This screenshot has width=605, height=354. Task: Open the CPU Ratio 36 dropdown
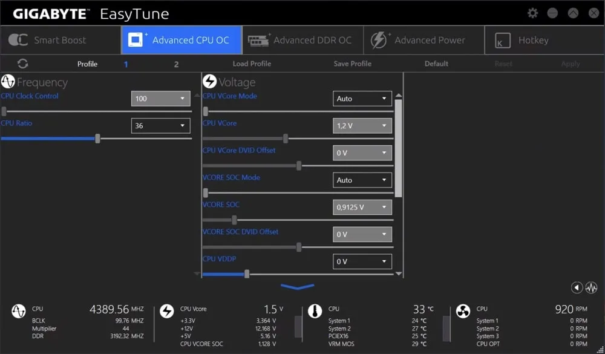coord(160,125)
